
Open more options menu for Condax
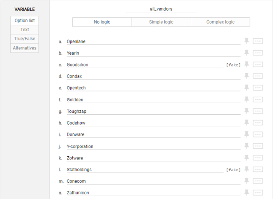[x=258, y=76]
